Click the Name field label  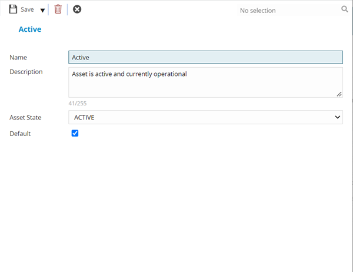pos(18,58)
